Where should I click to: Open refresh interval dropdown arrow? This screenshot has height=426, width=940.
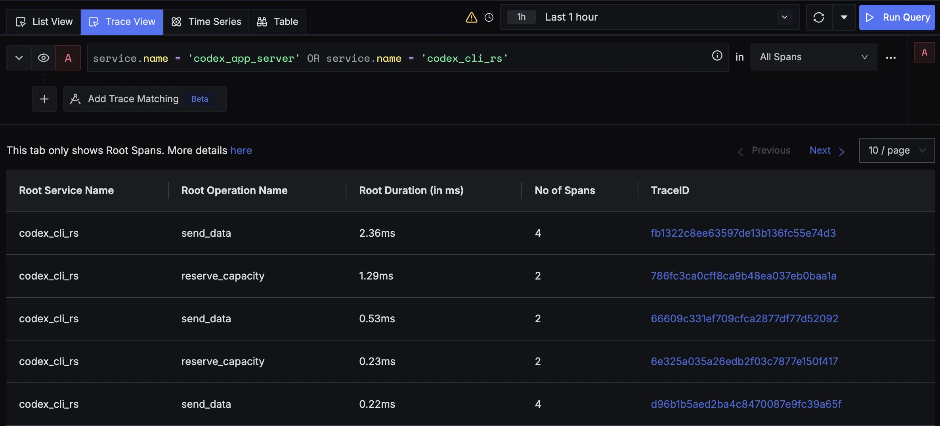click(844, 17)
